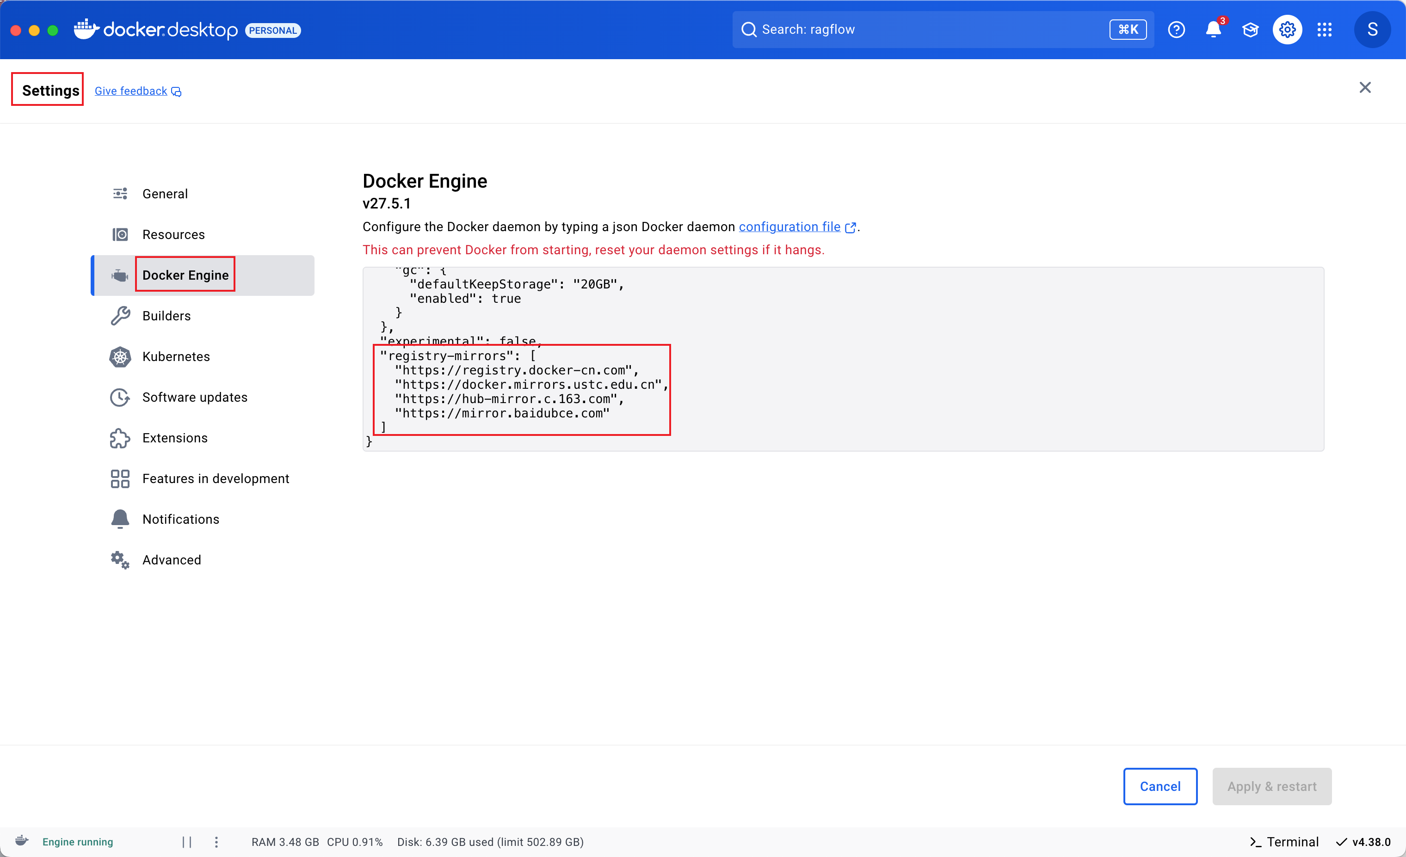Click the General sliders icon

[x=120, y=194]
